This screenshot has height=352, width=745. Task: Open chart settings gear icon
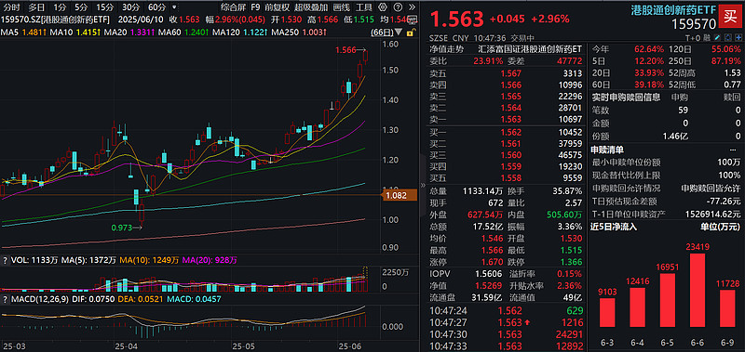(383, 7)
